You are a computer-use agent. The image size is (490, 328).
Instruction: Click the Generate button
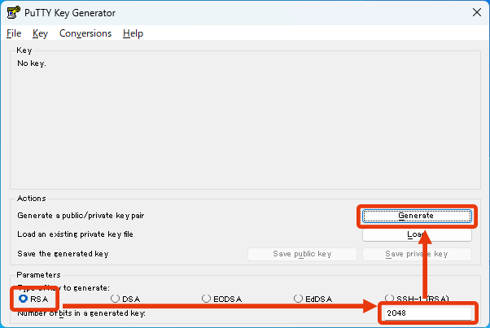pos(417,216)
